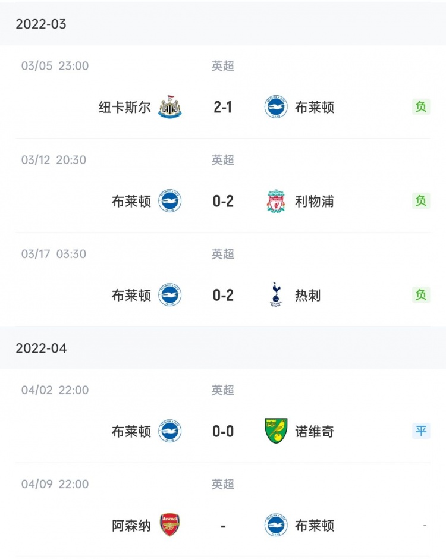
Task: Tap the green 负 badge on the Tottenham match
Action: 421,295
